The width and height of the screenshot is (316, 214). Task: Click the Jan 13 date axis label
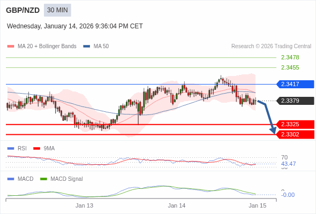click(x=85, y=205)
